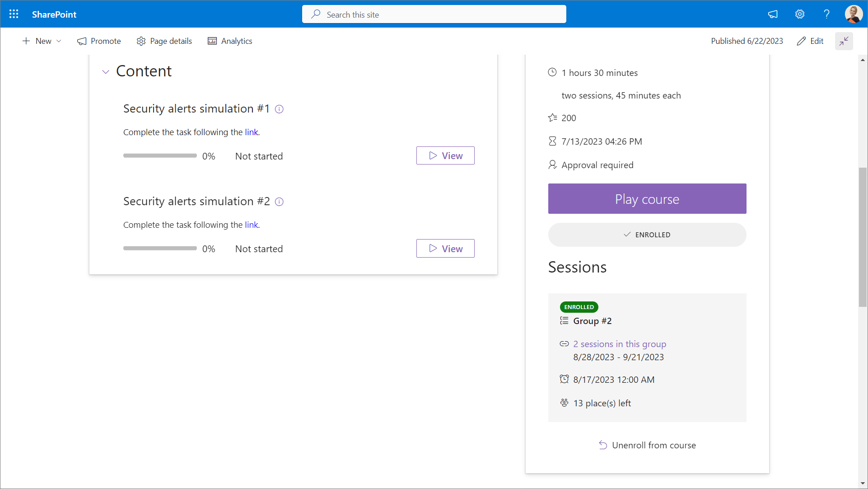This screenshot has width=868, height=489.
Task: Open the help question mark icon
Action: pos(826,14)
